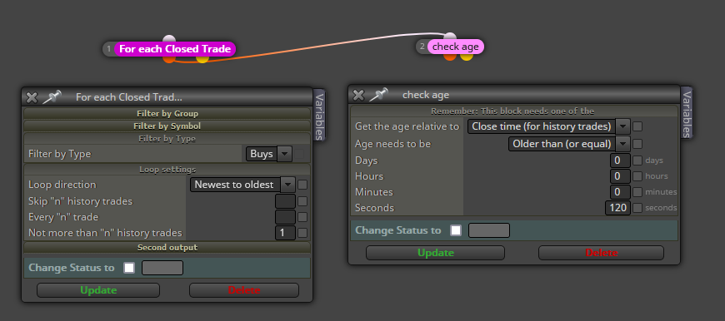Click the Skip n history trades field
725x321 pixels.
pos(285,201)
